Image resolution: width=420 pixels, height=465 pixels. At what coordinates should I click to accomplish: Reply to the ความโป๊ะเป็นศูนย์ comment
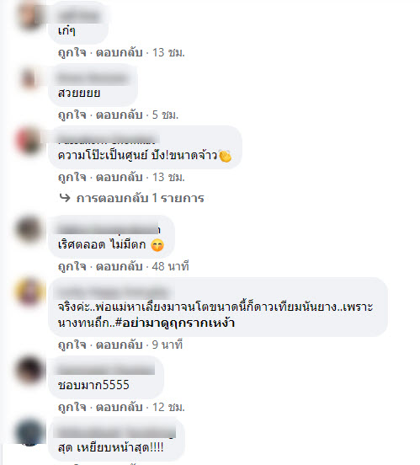click(x=120, y=177)
